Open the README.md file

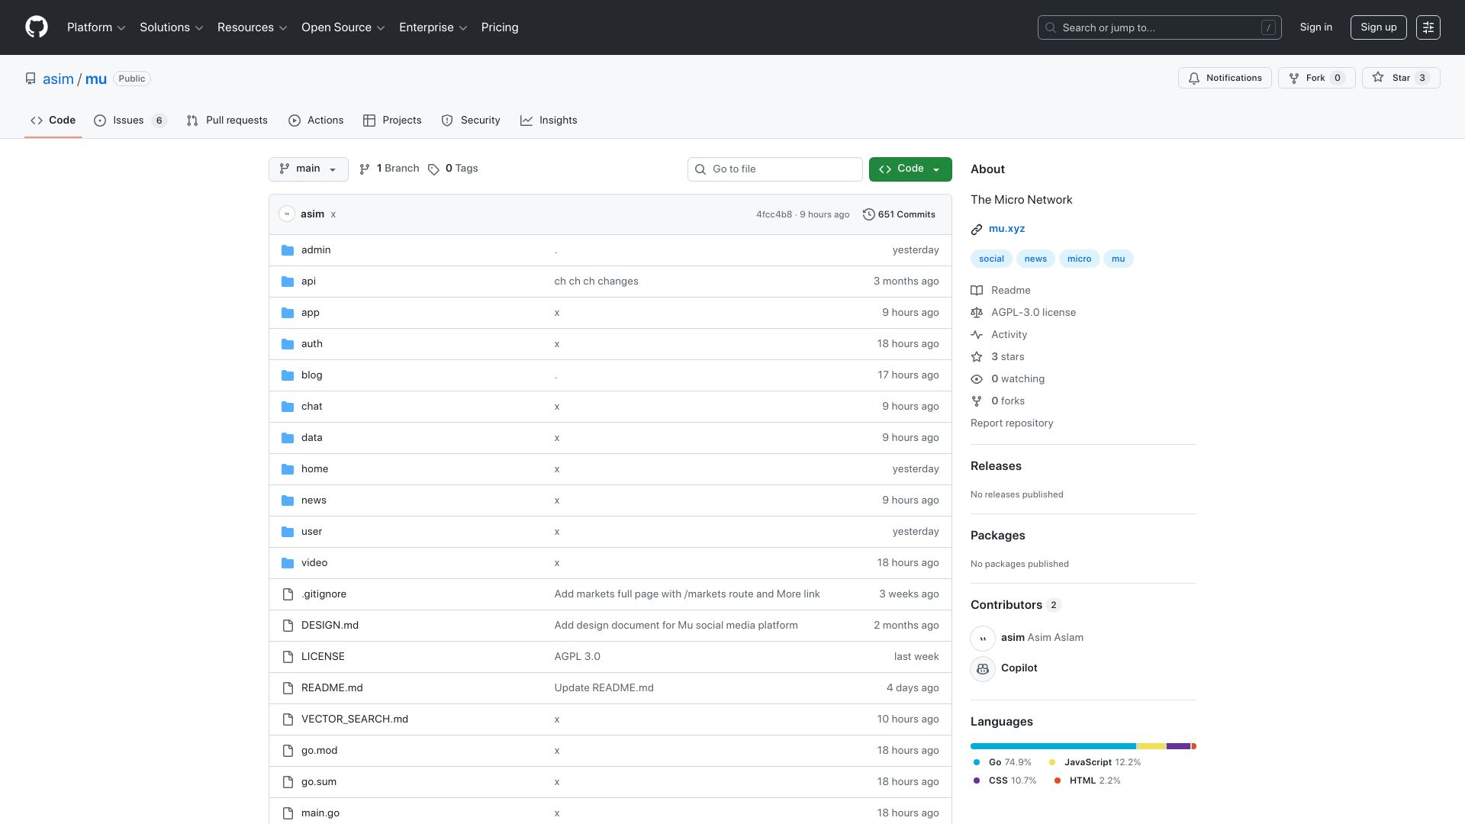(x=332, y=688)
